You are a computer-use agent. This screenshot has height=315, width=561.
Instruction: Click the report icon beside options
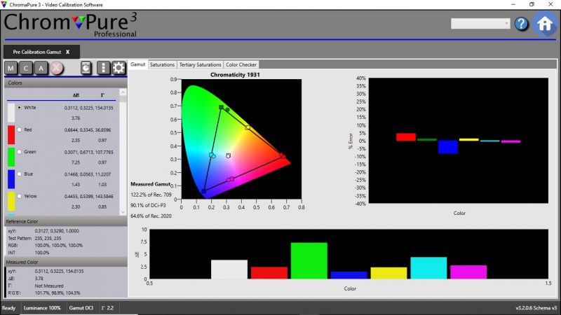tap(86, 68)
